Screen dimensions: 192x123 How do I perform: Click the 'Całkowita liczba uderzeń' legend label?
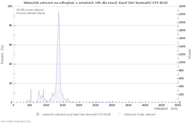pyautogui.click(x=139, y=114)
